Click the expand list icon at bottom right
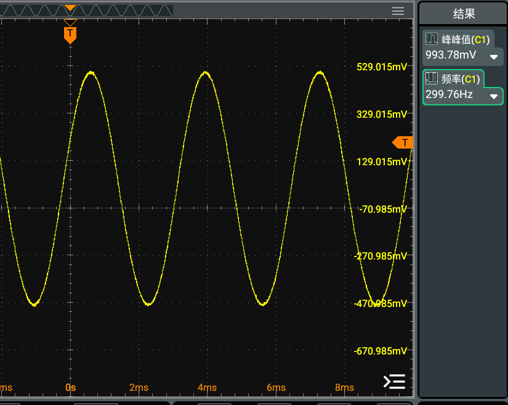The height and width of the screenshot is (405, 508). click(394, 382)
